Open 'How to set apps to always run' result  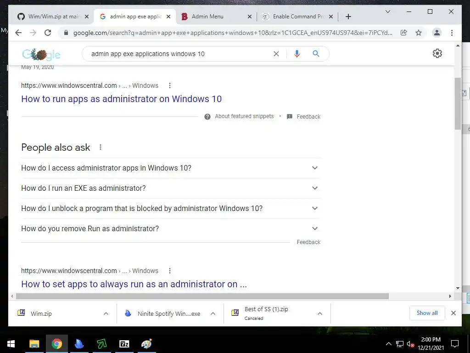[134, 284]
